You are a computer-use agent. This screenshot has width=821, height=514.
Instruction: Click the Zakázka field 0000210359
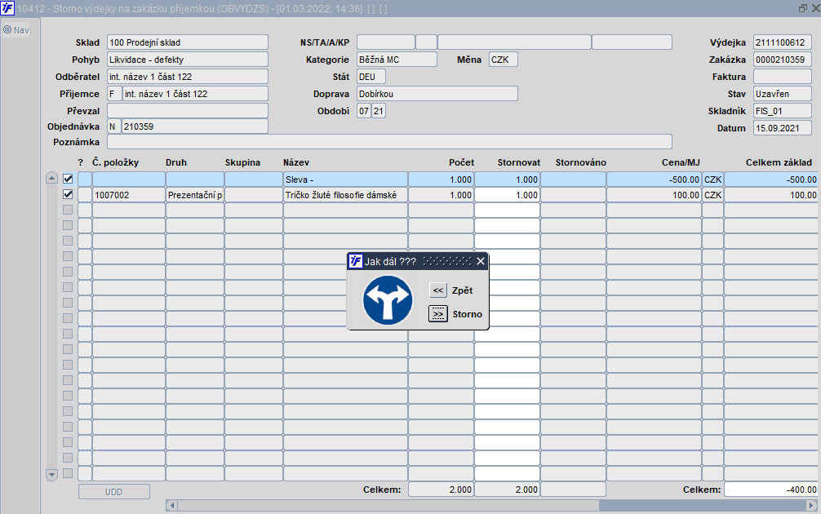click(783, 59)
